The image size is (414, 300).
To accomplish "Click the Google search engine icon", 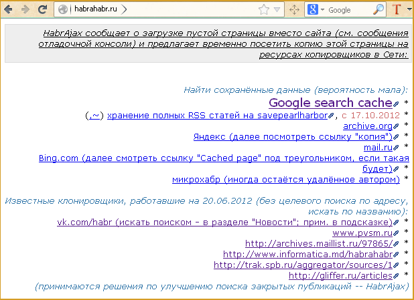I will click(x=313, y=10).
